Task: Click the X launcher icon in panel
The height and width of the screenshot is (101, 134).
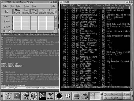Action: (x=51, y=96)
